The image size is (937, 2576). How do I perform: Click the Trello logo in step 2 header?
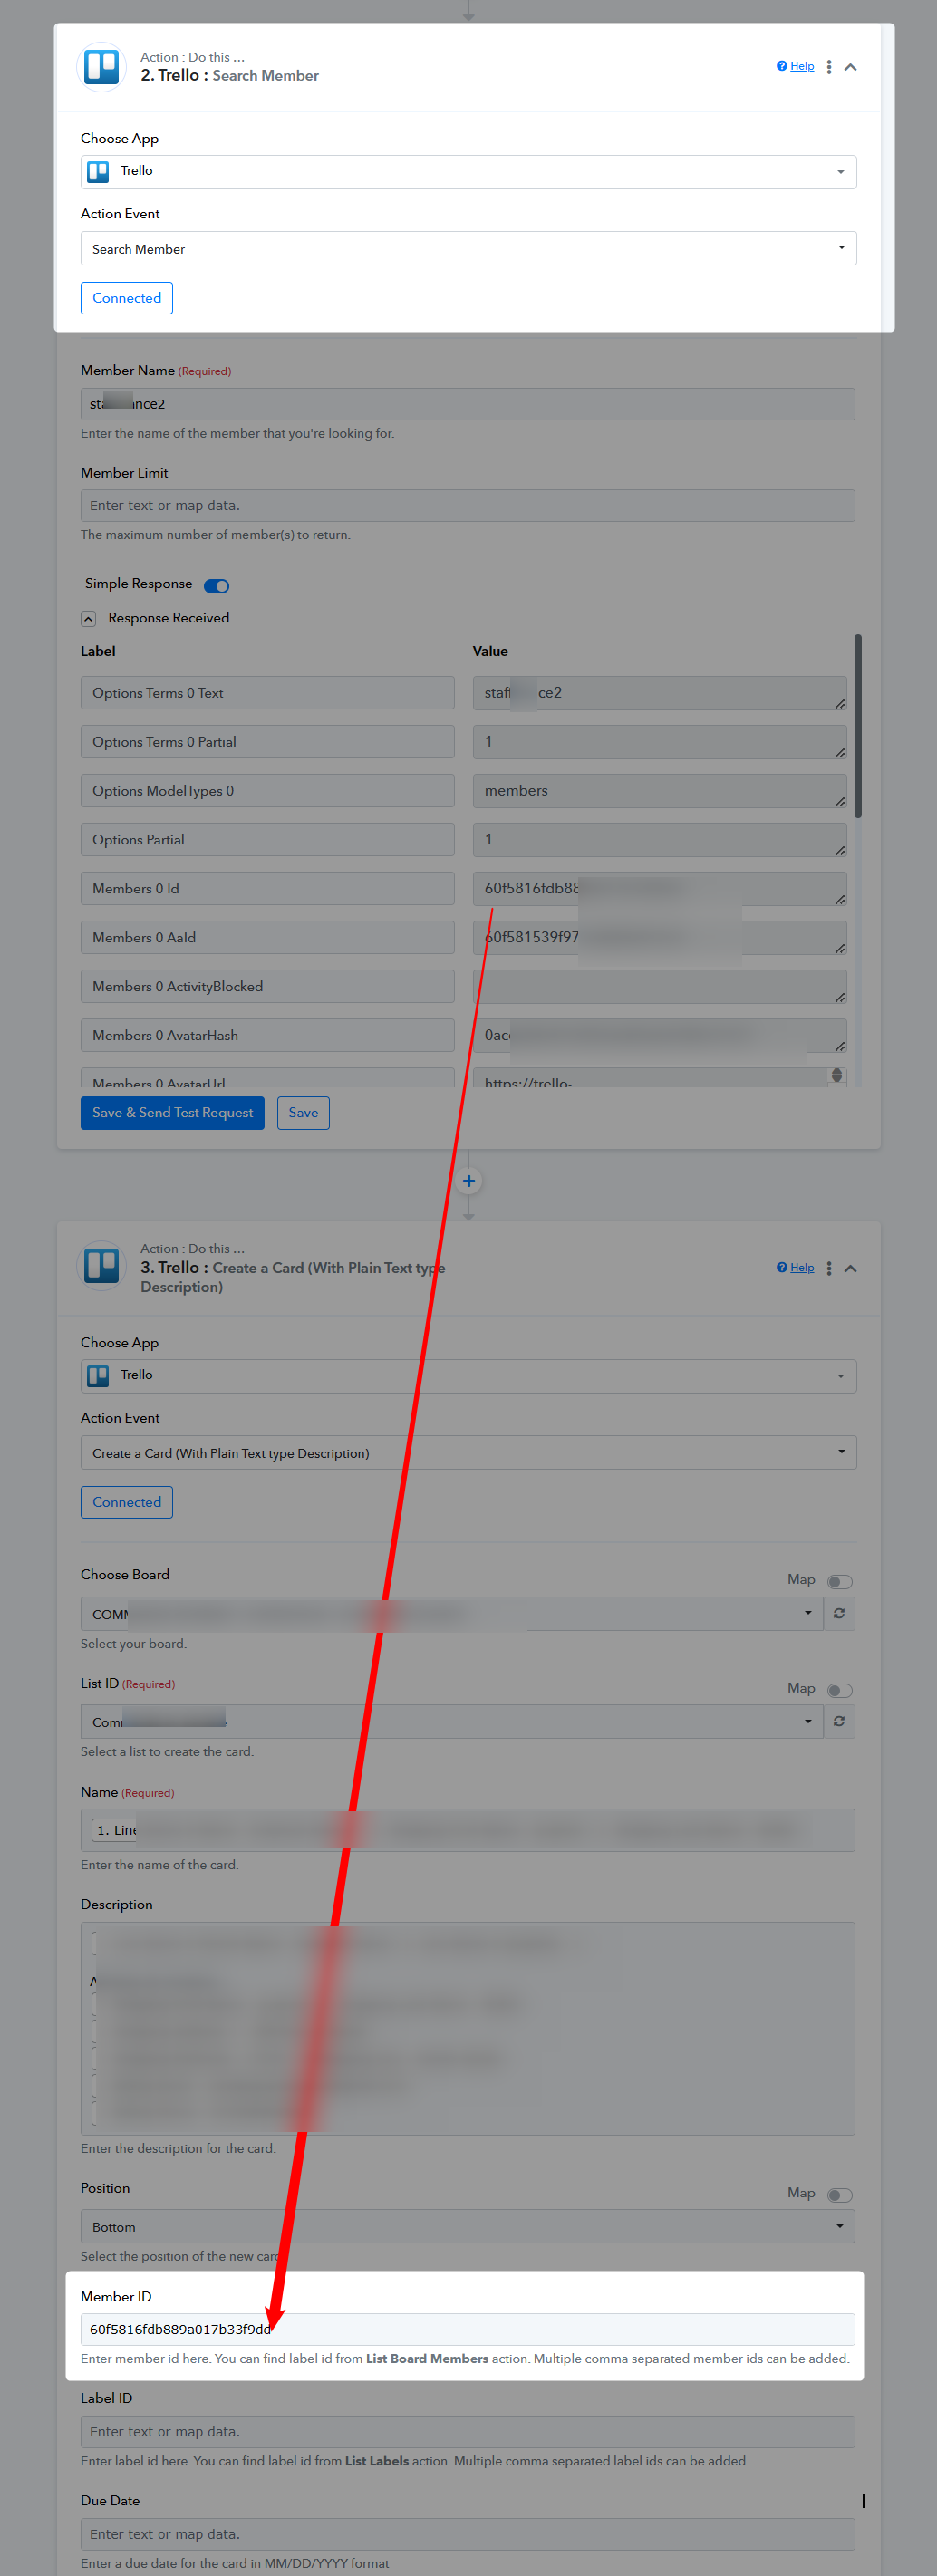(x=102, y=67)
